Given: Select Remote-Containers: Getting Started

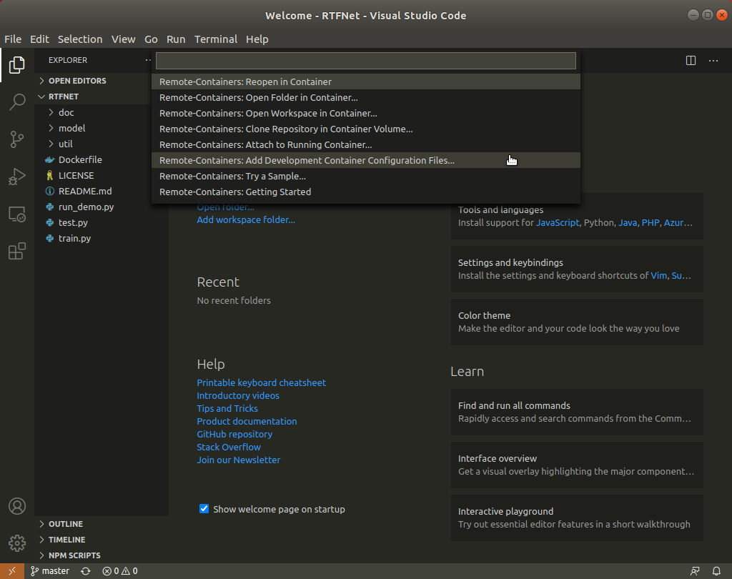Looking at the screenshot, I should [x=366, y=192].
